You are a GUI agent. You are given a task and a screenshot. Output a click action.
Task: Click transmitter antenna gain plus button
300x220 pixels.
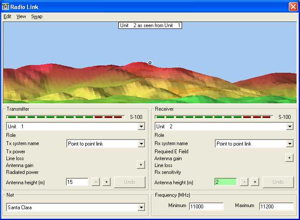[141, 164]
